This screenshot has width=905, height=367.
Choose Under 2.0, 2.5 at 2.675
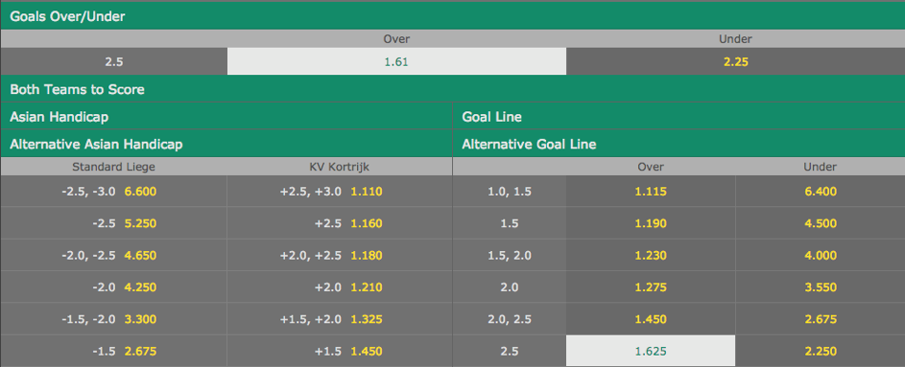(x=821, y=318)
